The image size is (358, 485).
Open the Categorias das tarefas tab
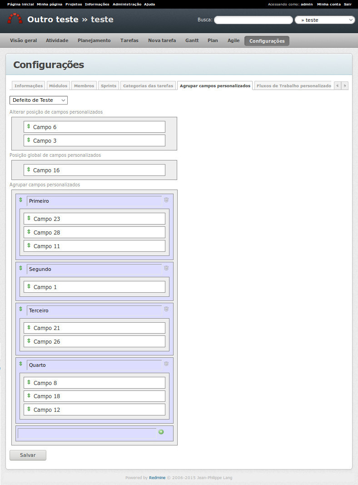pos(148,85)
